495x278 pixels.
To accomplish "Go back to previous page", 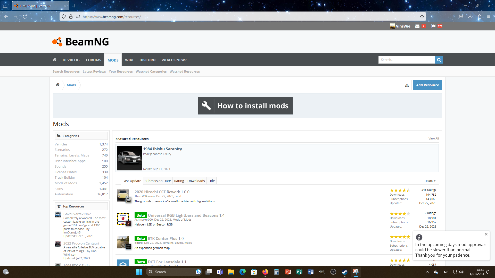I will click(6, 16).
